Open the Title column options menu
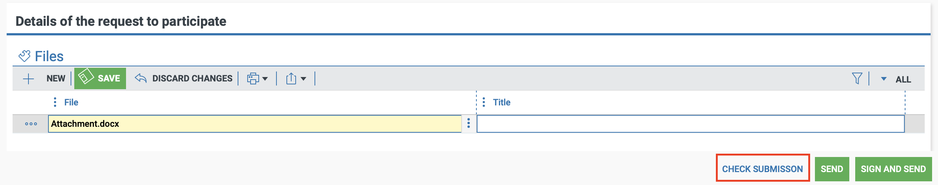 484,102
